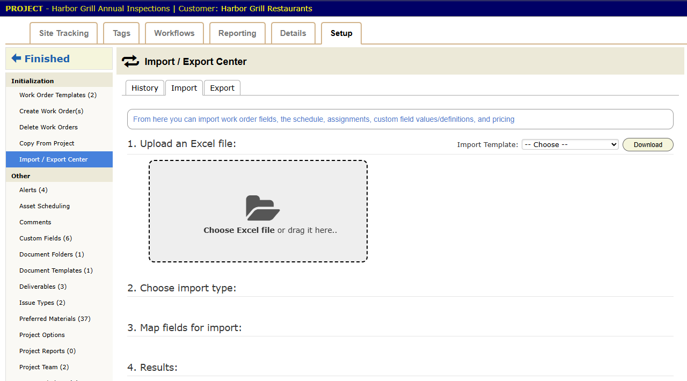Click '2. Choose import type:' heading

point(181,288)
